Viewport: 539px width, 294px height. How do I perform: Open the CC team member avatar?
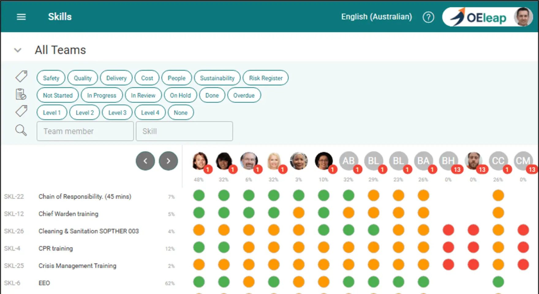coord(498,161)
